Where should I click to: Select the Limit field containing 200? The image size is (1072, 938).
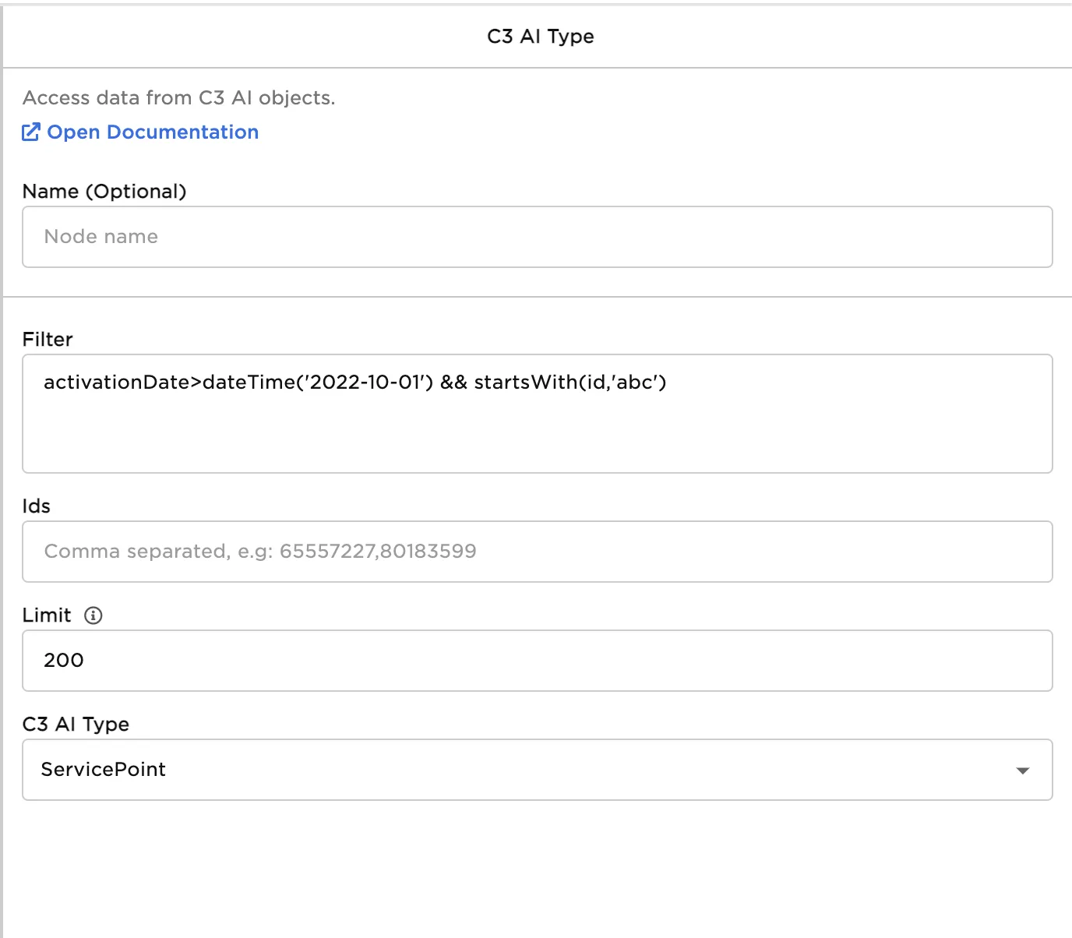pyautogui.click(x=537, y=661)
